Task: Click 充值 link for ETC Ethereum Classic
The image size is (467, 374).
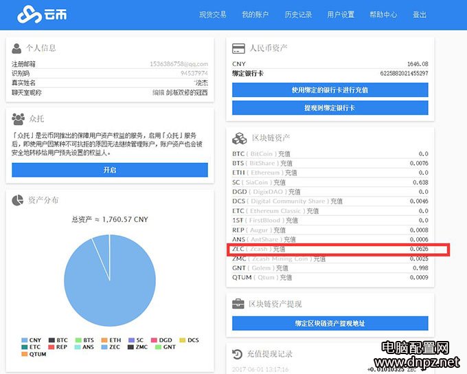Action: [x=312, y=211]
